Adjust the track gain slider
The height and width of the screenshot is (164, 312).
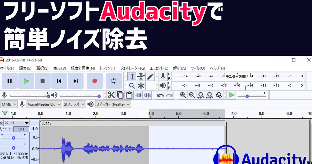[14, 138]
